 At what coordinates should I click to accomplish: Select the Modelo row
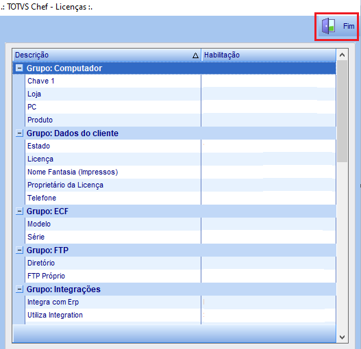point(181,224)
